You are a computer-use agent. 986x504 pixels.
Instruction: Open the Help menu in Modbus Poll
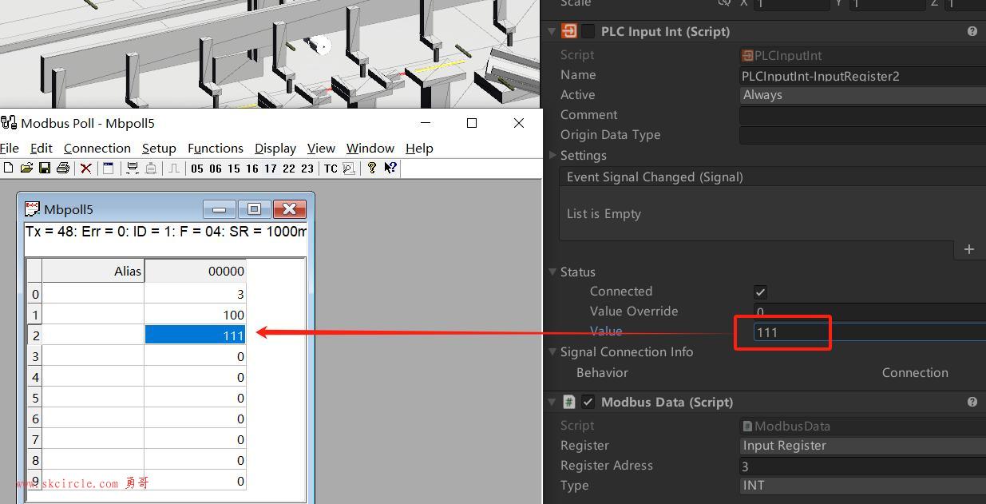pyautogui.click(x=419, y=148)
